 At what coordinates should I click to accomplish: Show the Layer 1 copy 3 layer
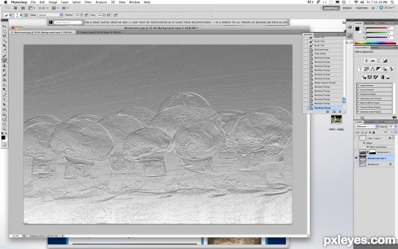click(356, 138)
